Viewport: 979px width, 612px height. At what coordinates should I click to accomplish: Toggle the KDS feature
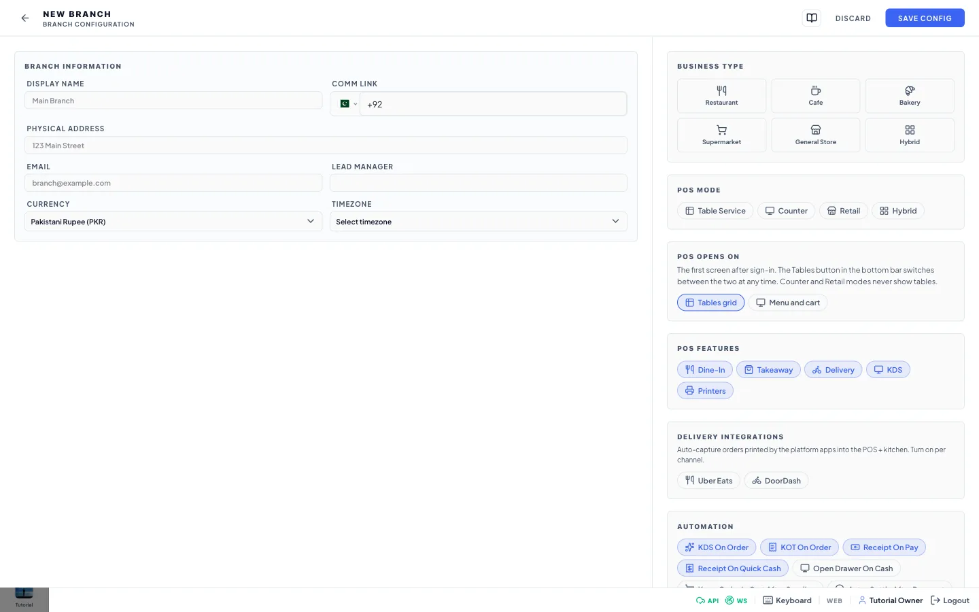point(888,370)
